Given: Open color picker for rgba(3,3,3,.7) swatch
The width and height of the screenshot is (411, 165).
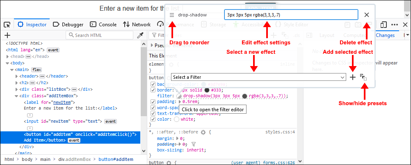Looking at the screenshot, I should coord(245,96).
